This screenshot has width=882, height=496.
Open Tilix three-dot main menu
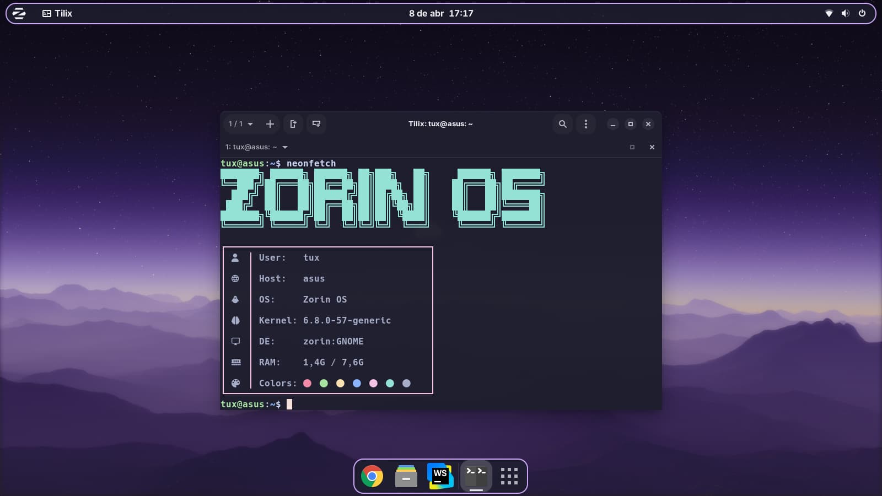click(586, 124)
